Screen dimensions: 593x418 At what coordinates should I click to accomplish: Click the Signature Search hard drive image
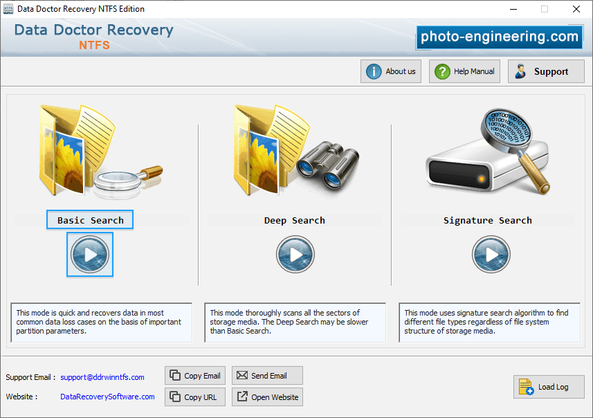point(489,152)
